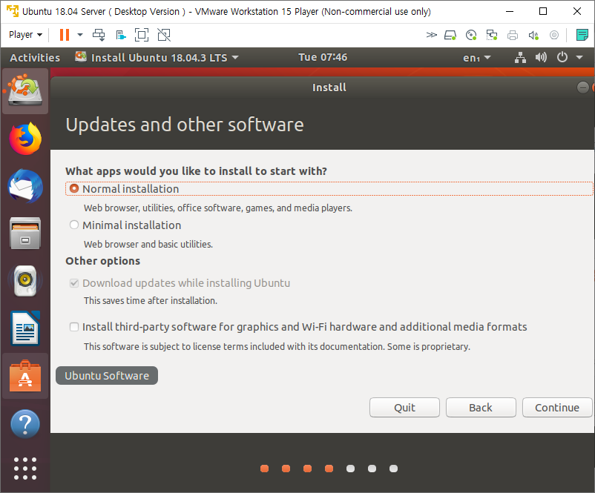The width and height of the screenshot is (595, 493).
Task: Open the VMware notes/message log icon
Action: pyautogui.click(x=582, y=35)
